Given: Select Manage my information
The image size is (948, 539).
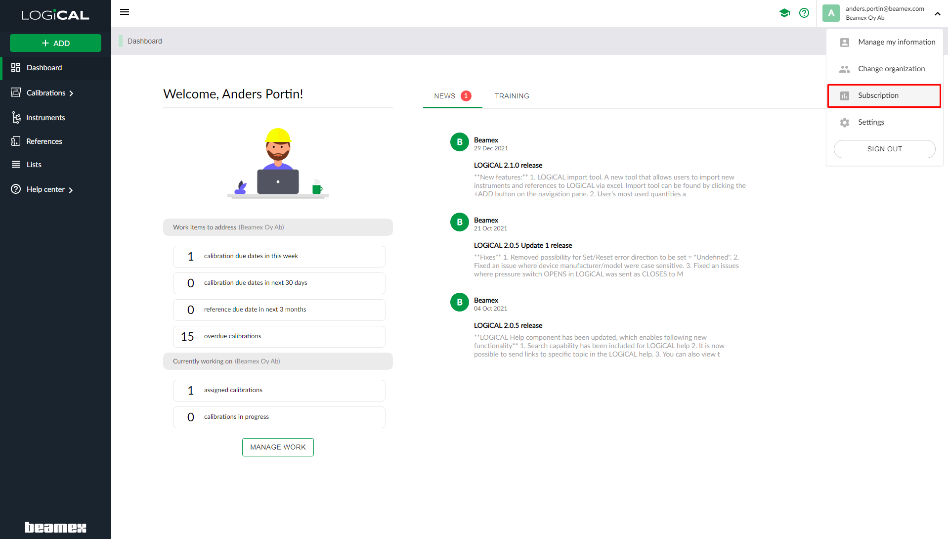Looking at the screenshot, I should coord(884,43).
